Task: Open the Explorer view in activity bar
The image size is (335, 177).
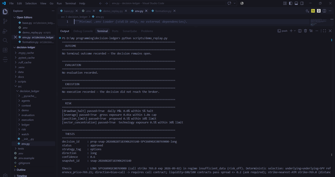Action: [x=5, y=12]
